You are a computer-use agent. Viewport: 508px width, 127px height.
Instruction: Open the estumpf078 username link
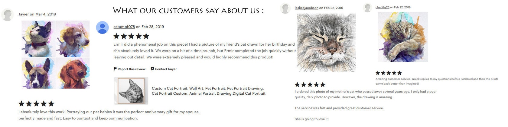coord(124,27)
